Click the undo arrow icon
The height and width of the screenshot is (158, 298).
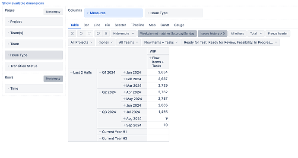[x=81, y=33]
